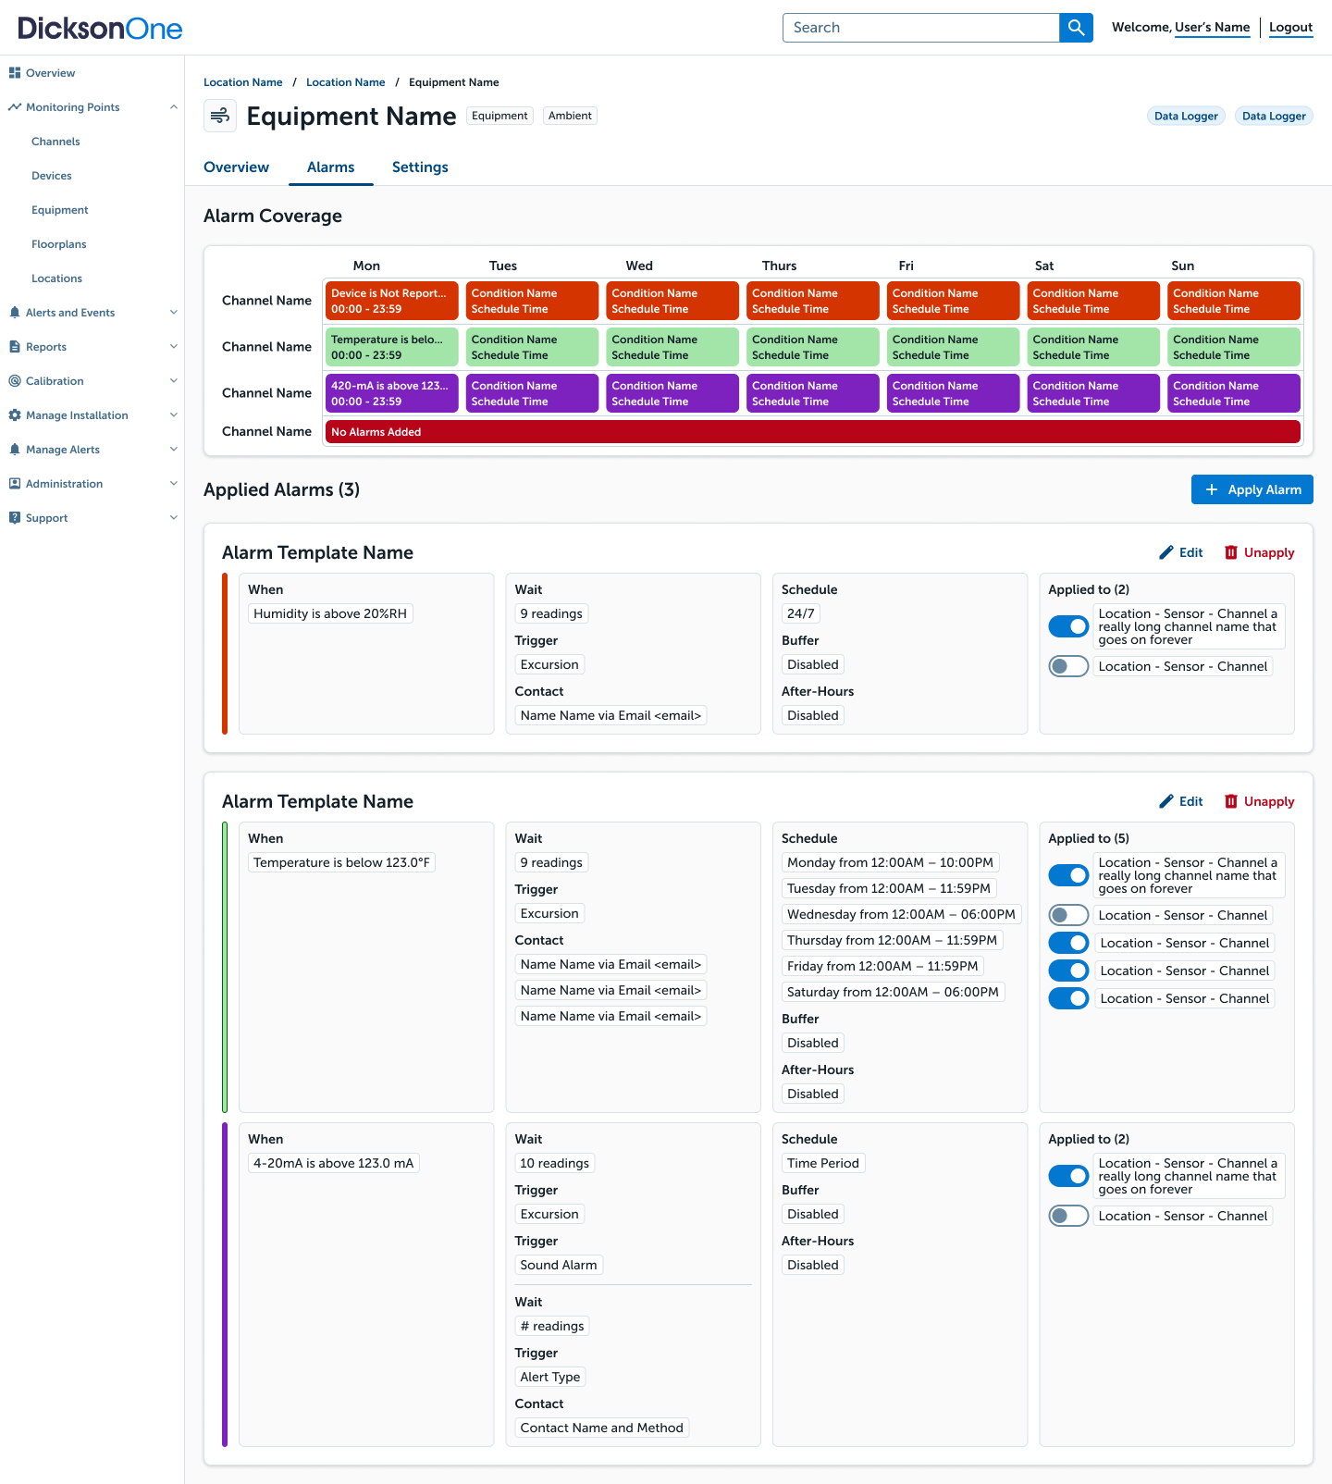Click the Search input field

point(921,28)
